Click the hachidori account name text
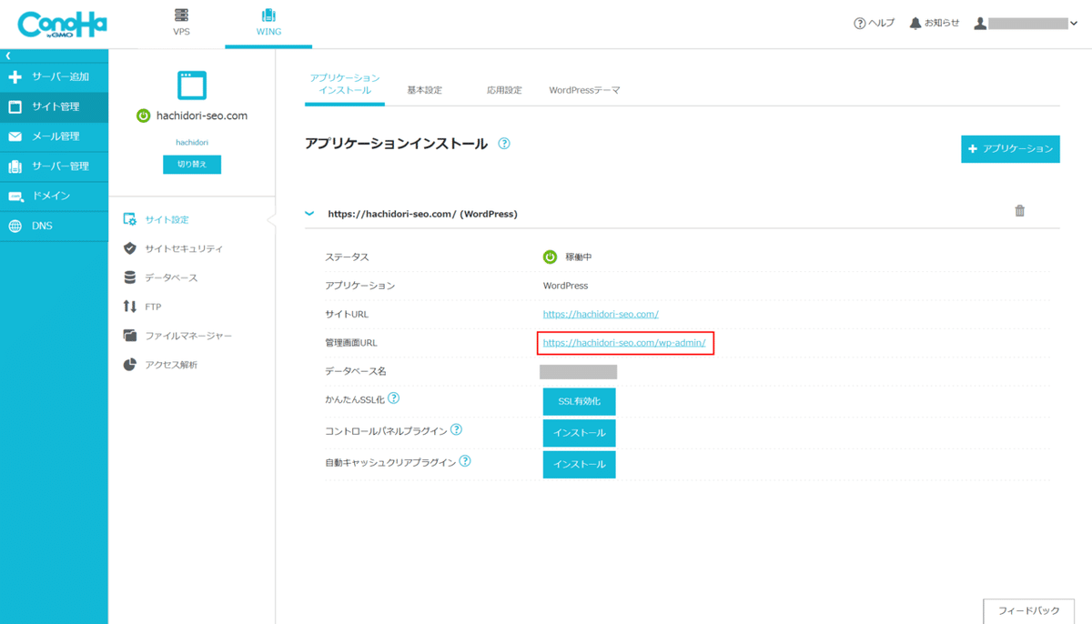Screen dimensions: 1092x624 coord(192,142)
